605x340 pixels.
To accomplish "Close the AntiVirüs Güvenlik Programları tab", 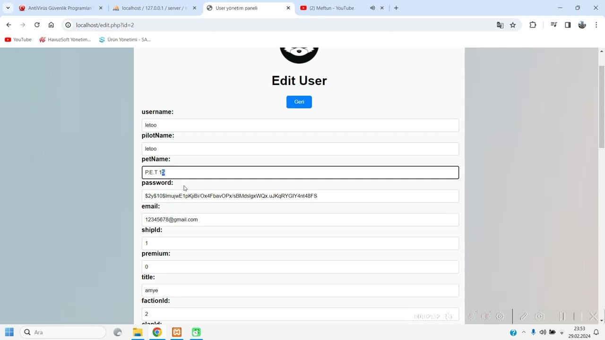I will (101, 8).
